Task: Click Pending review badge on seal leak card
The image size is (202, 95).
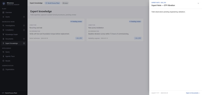Action: (x=76, y=21)
